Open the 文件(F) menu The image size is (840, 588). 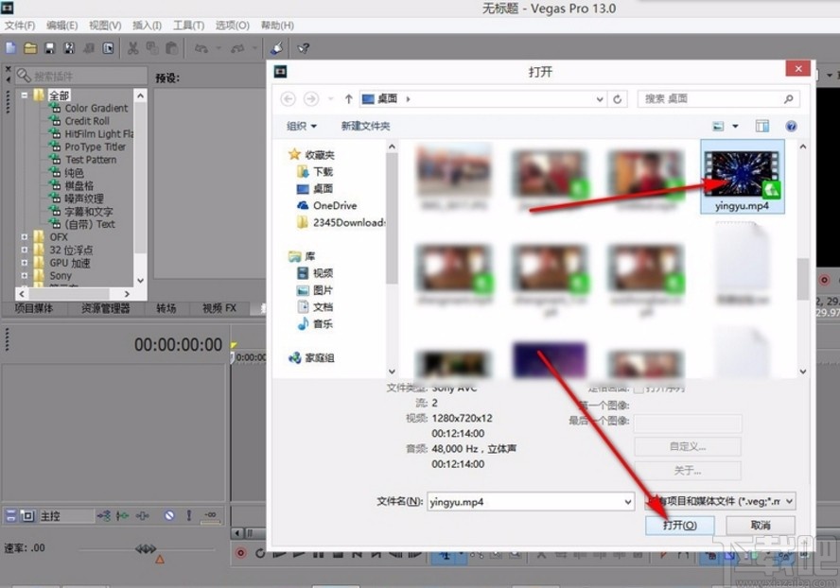coord(20,26)
